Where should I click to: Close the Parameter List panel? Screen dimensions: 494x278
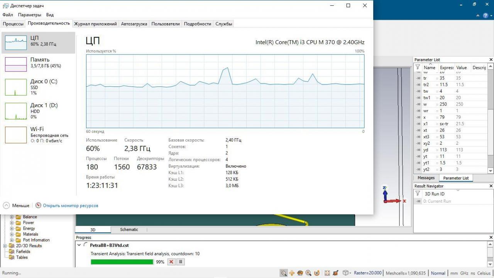pos(491,60)
